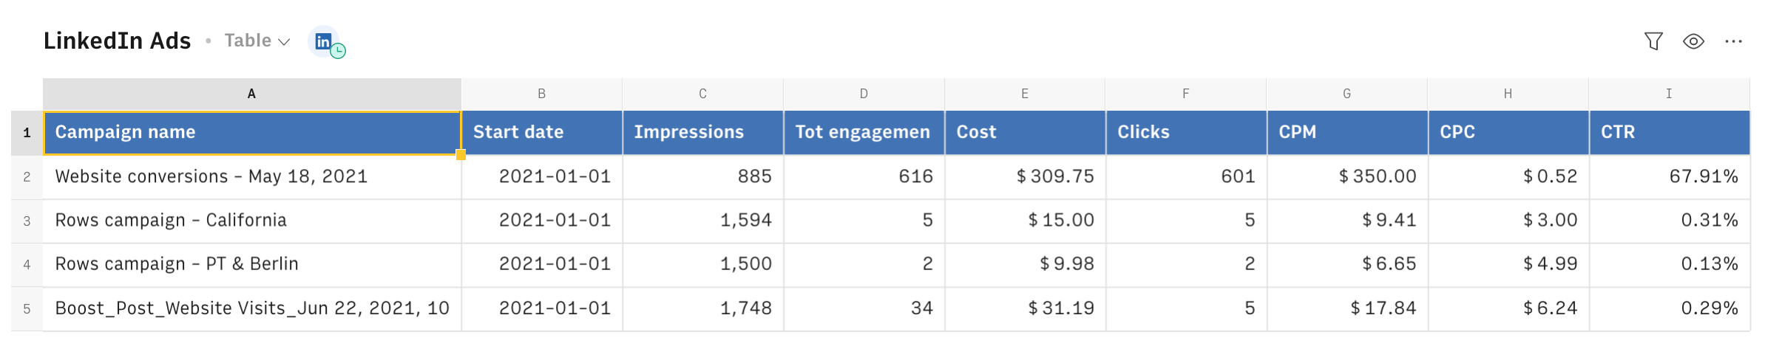This screenshot has width=1785, height=363.
Task: Click the 1,748 impressions cell
Action: [703, 308]
